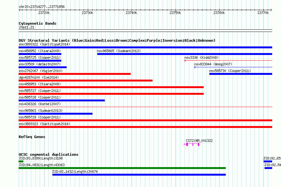The width and height of the screenshot is (281, 187).
Task: Click the chr20:23714277..23771856 coordinate label
Action: [x=42, y=7]
